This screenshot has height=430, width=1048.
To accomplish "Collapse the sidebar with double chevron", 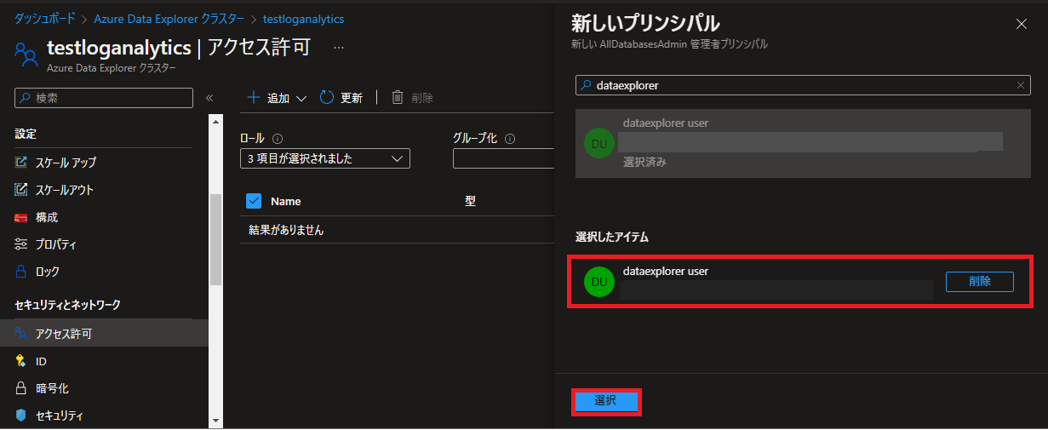I will pos(209,98).
